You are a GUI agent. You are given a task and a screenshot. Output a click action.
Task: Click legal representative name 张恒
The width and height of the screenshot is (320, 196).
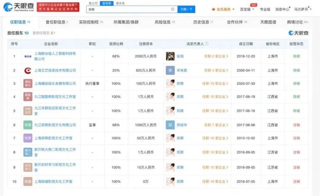[x=180, y=56]
